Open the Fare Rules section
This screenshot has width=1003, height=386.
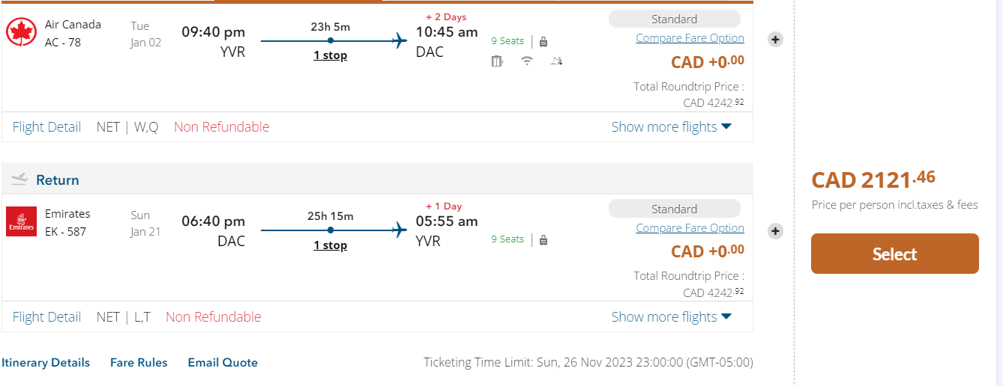point(139,363)
